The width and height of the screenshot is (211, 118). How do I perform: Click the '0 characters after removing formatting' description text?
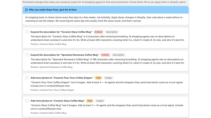point(108,38)
